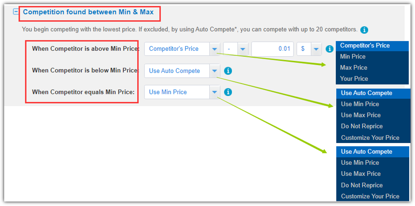Select Max Price from first options list
The height and width of the screenshot is (206, 415).
click(x=353, y=68)
